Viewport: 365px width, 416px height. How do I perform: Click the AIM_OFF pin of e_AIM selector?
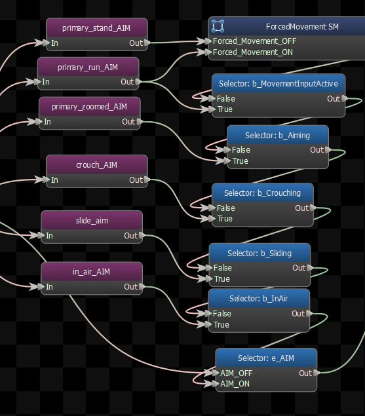(x=216, y=373)
